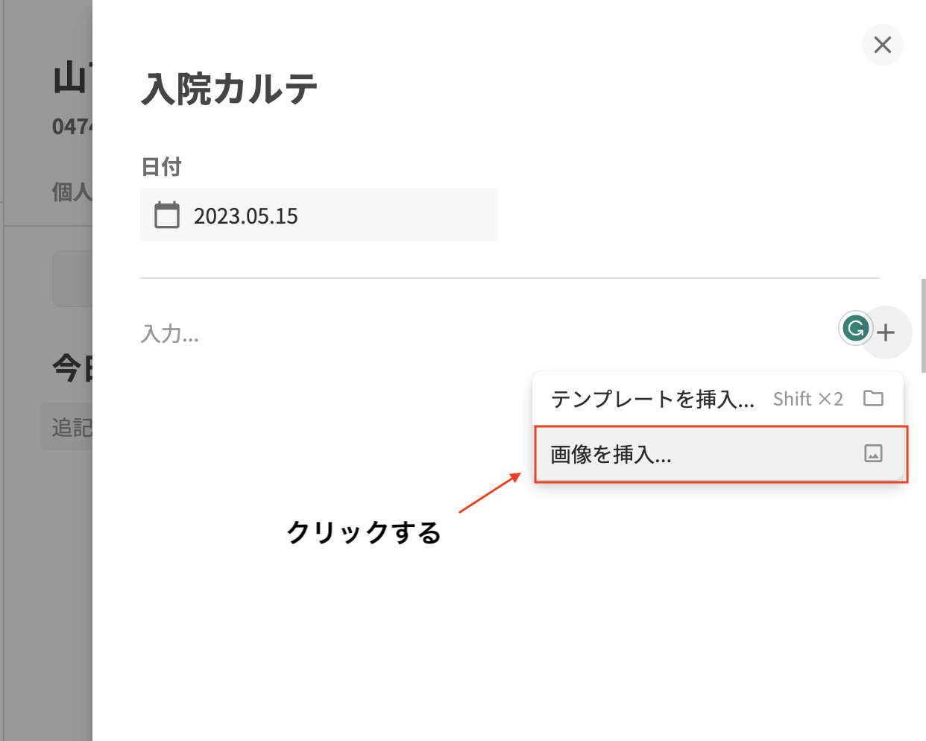Choose 画像を挿入... from the menu
Screen dimensions: 926x741
611,454
